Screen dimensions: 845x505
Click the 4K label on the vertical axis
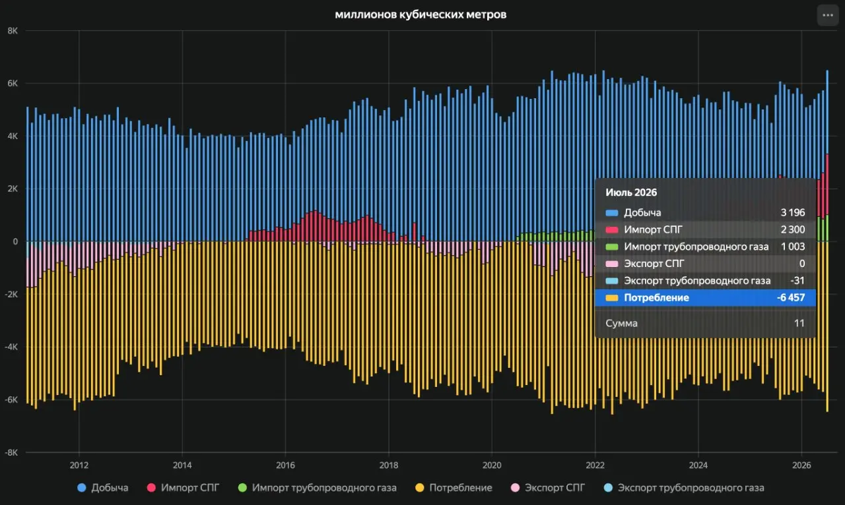(13, 136)
